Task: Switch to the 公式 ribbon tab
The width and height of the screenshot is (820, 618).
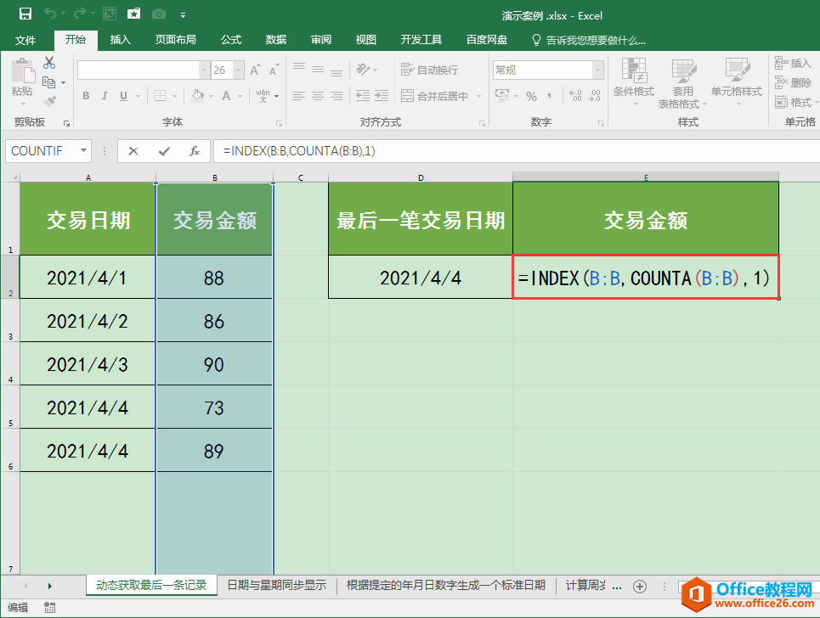Action: (230, 40)
